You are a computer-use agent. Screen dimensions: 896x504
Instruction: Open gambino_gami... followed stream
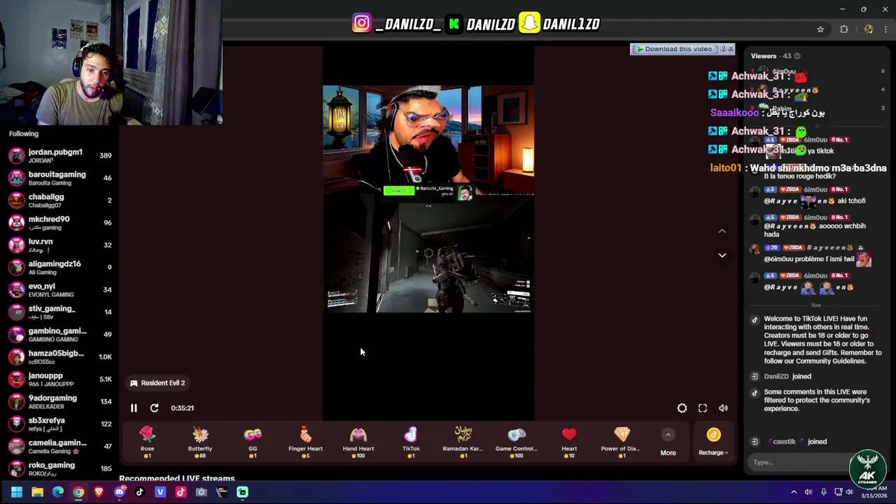click(60, 335)
